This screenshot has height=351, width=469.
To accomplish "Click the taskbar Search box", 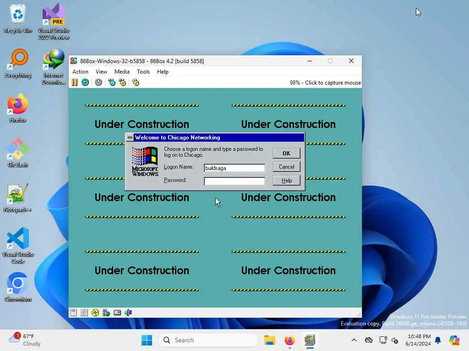I will pos(208,340).
